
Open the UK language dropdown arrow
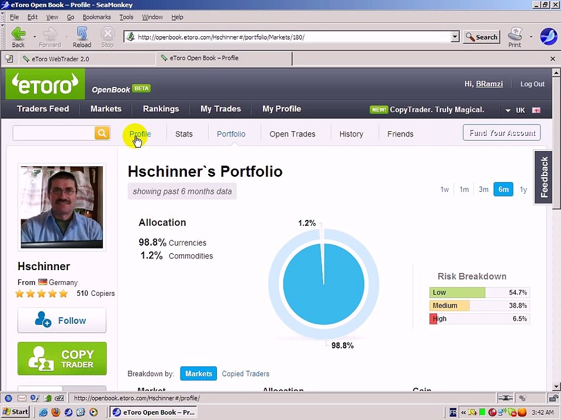coord(508,110)
